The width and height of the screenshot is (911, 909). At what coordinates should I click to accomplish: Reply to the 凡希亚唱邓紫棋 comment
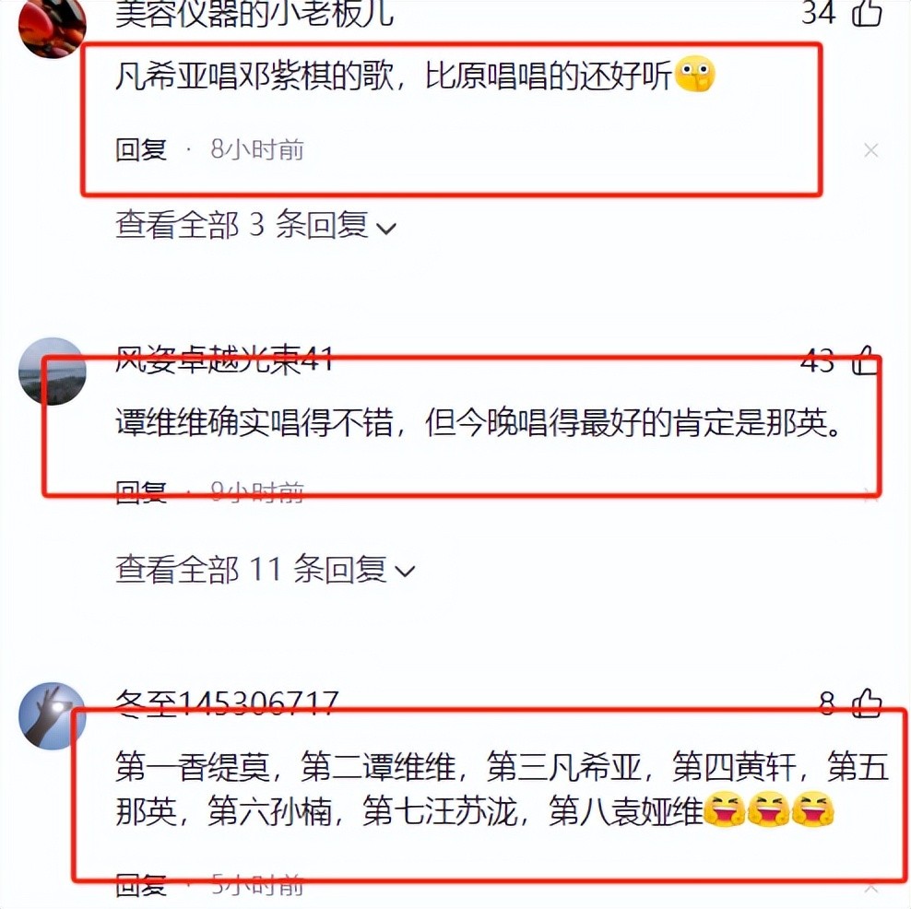141,150
